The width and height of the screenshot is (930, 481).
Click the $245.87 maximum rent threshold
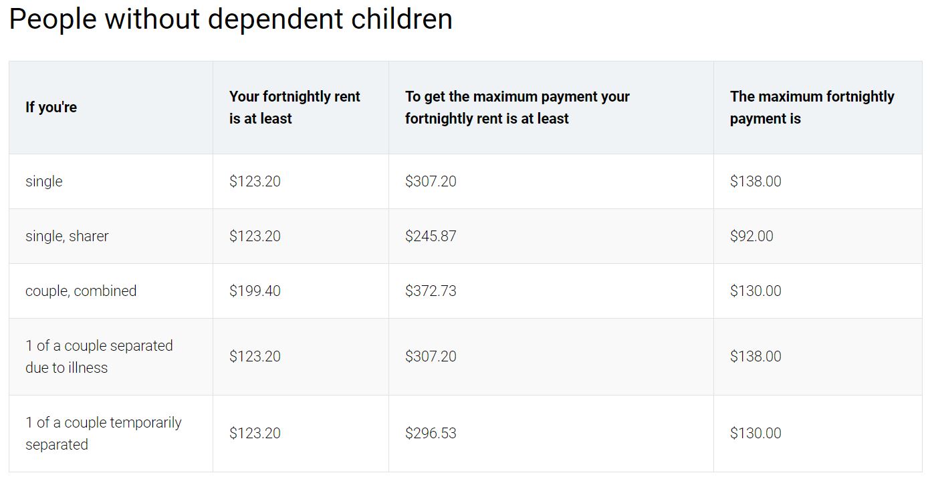(431, 236)
